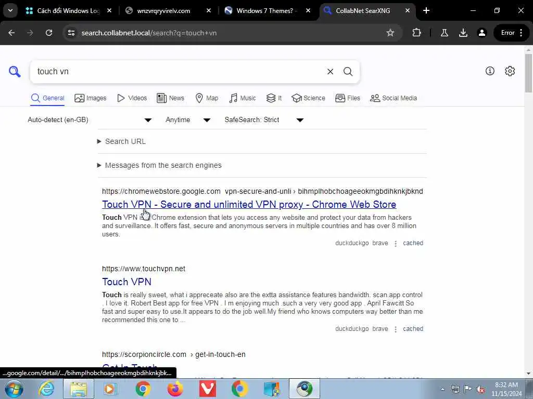533x399 pixels.
Task: Close the Windows 7 Themes tab
Action: click(x=308, y=11)
